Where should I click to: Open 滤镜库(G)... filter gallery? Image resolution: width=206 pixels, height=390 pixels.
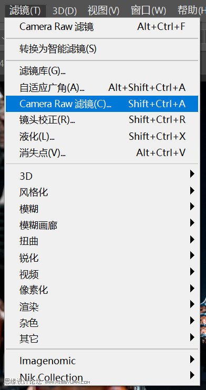tap(102, 71)
